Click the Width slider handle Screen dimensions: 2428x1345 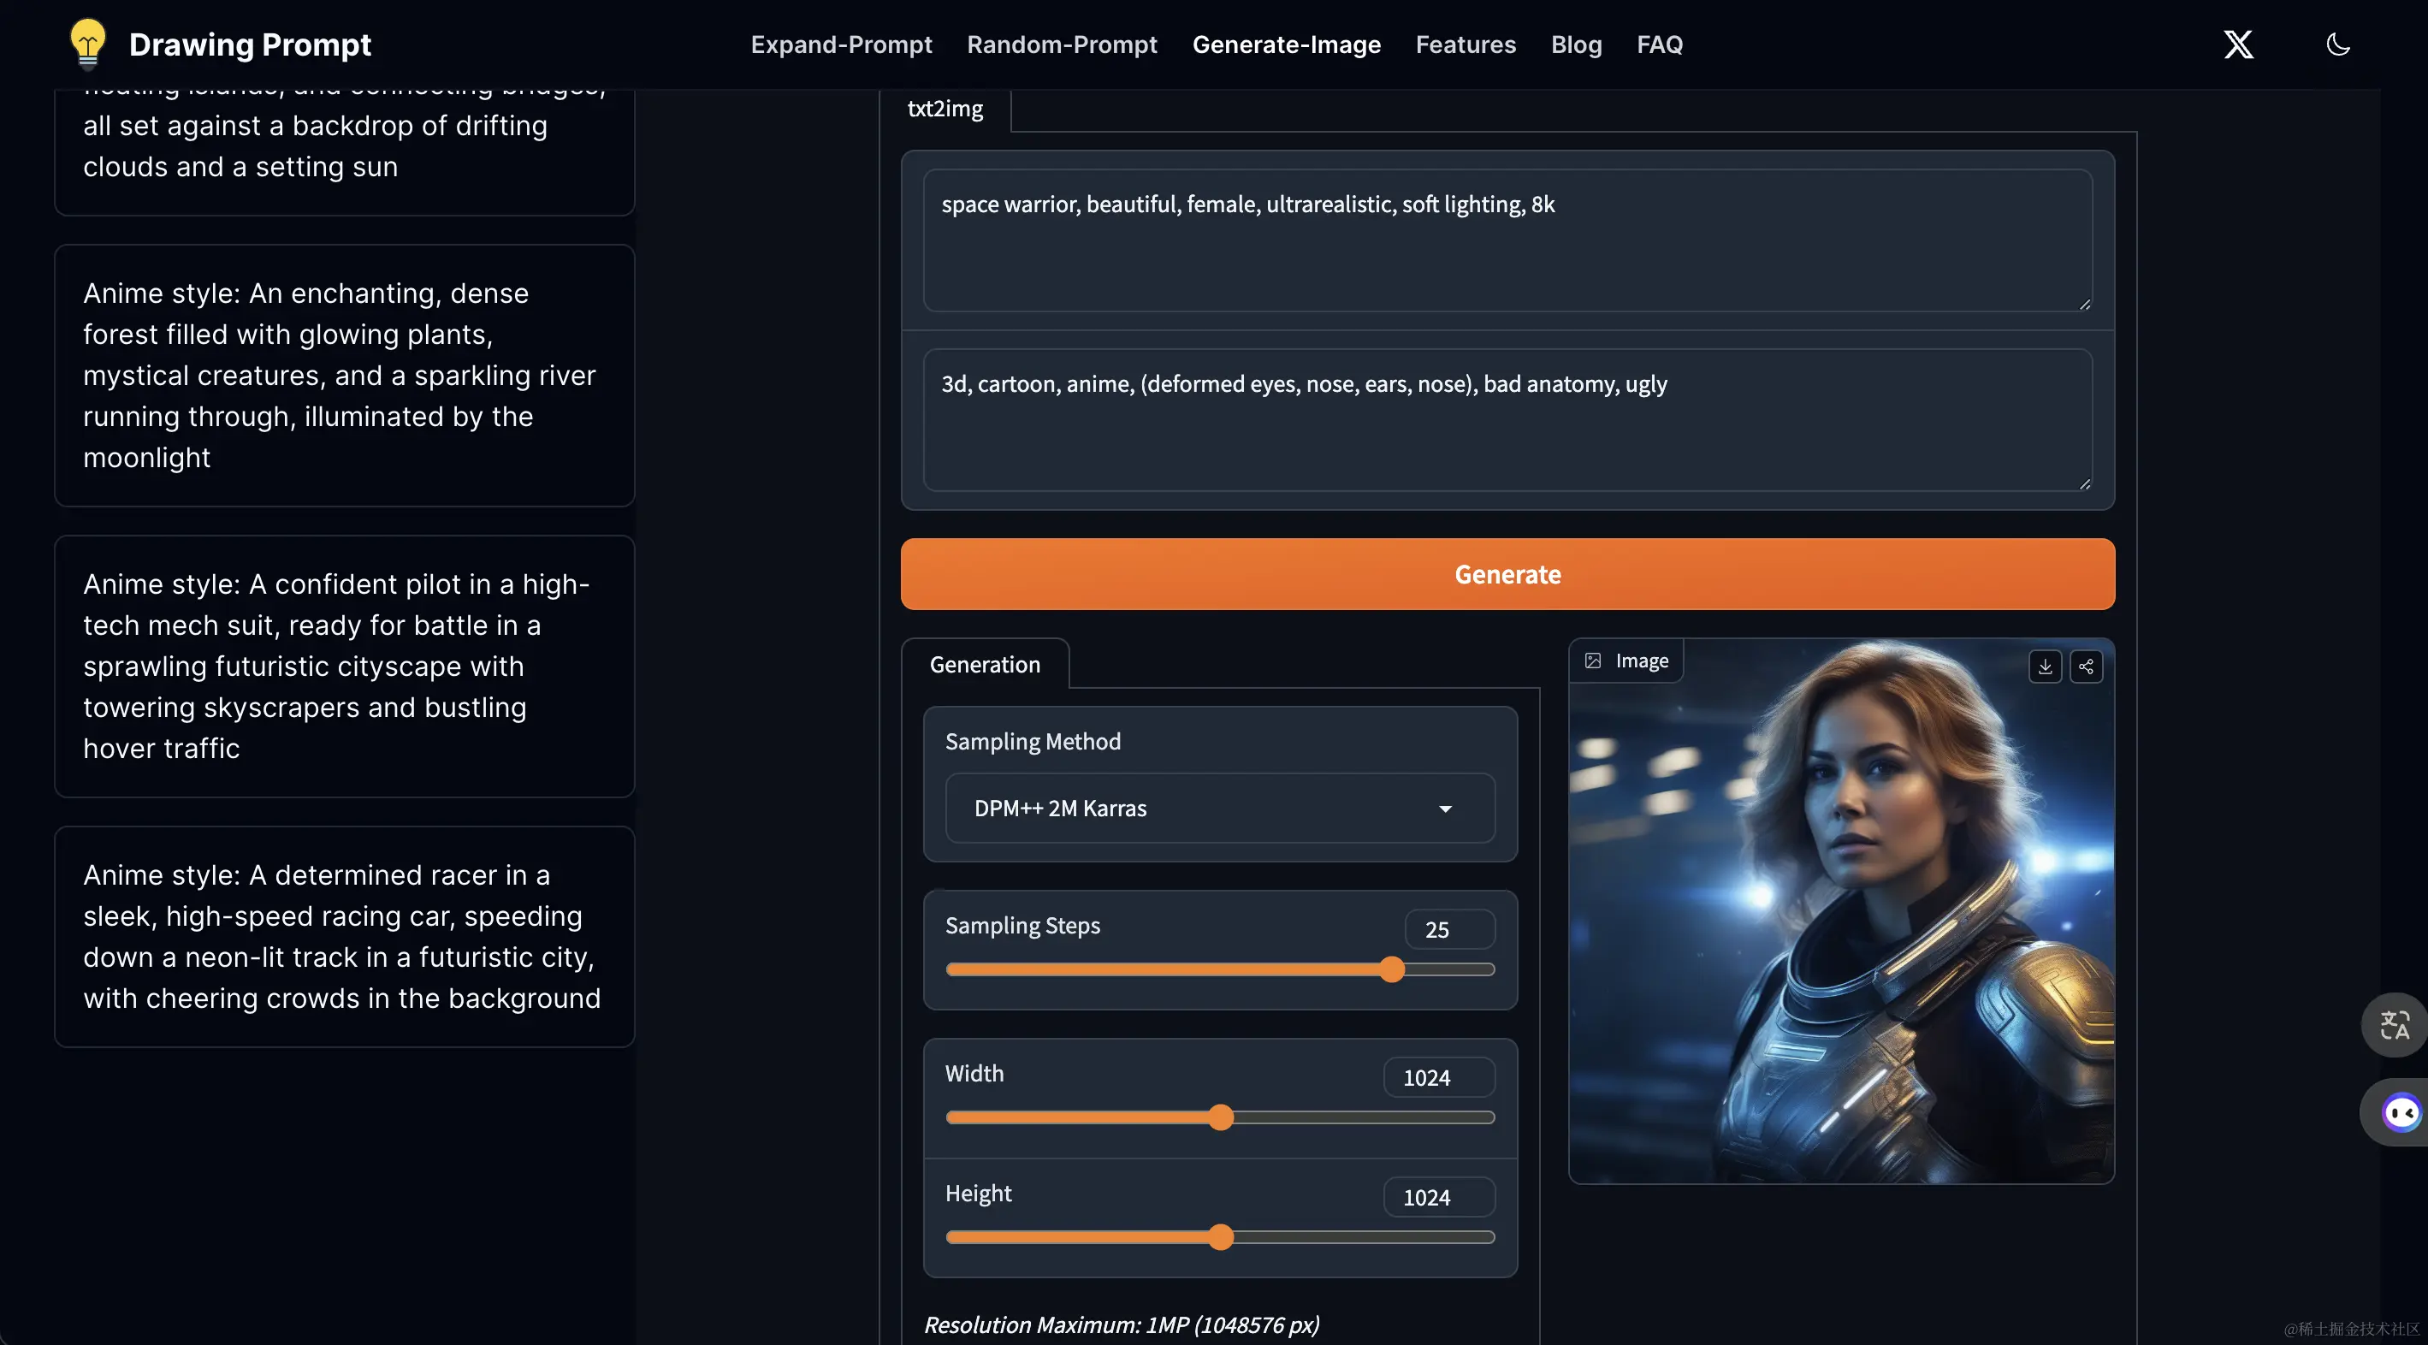(x=1221, y=1117)
